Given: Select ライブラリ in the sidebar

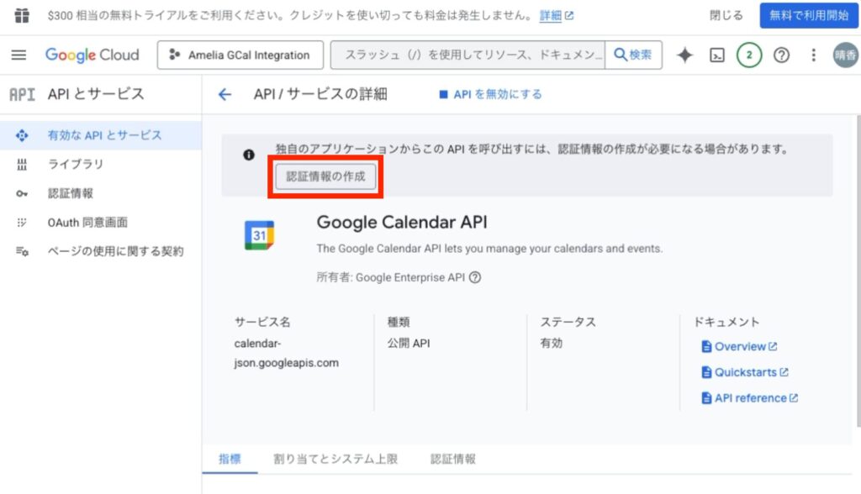Looking at the screenshot, I should pyautogui.click(x=76, y=164).
